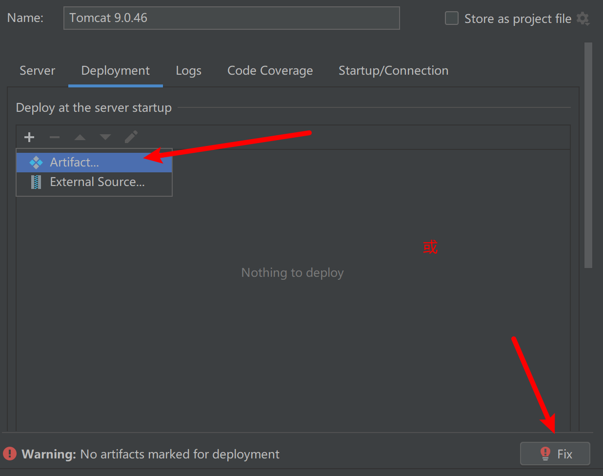This screenshot has width=603, height=476.
Task: Click the vertical scrollbar on the right
Action: [588, 155]
